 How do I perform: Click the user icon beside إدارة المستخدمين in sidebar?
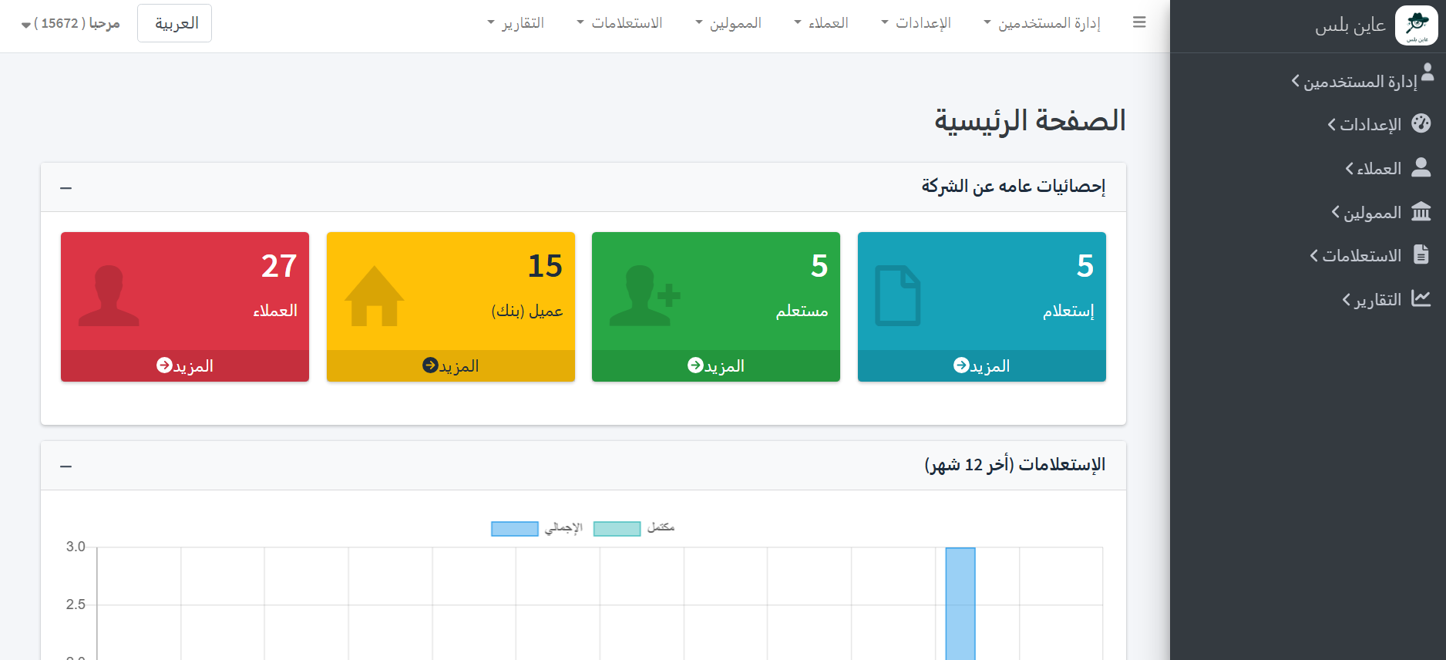click(x=1428, y=72)
